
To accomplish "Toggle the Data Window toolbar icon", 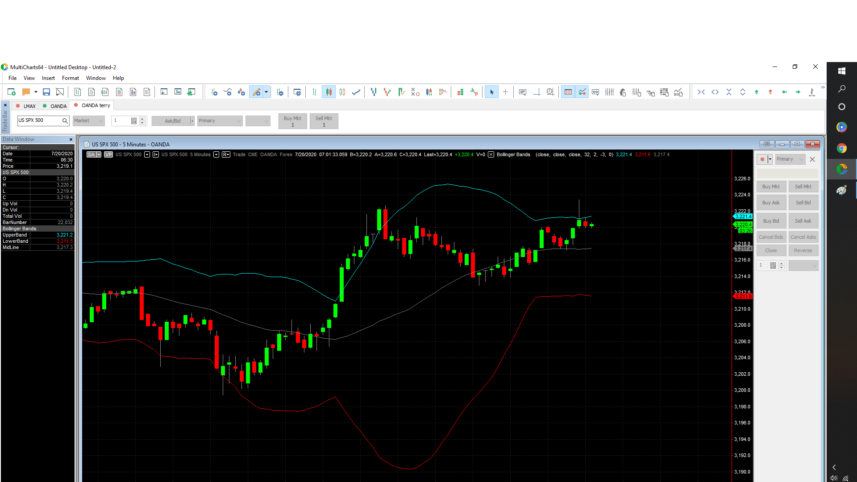I will [568, 92].
